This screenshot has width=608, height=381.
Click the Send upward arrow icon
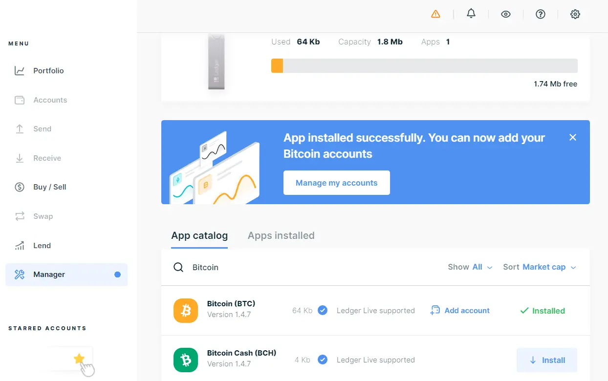pyautogui.click(x=20, y=129)
